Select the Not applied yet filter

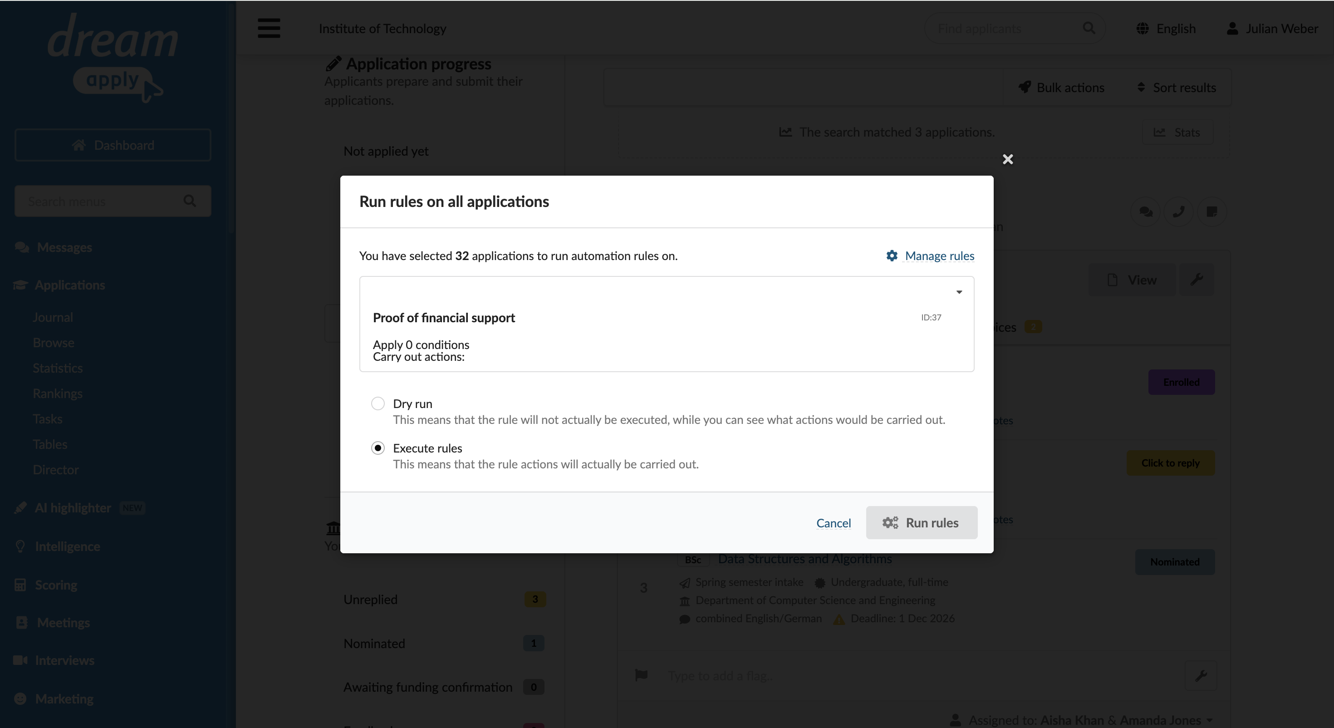pyautogui.click(x=386, y=151)
